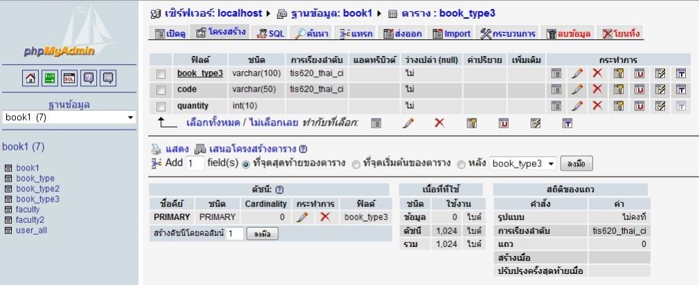The image size is (699, 285).
Task: Change selected fields pencil in with-selected row
Action: 408,123
